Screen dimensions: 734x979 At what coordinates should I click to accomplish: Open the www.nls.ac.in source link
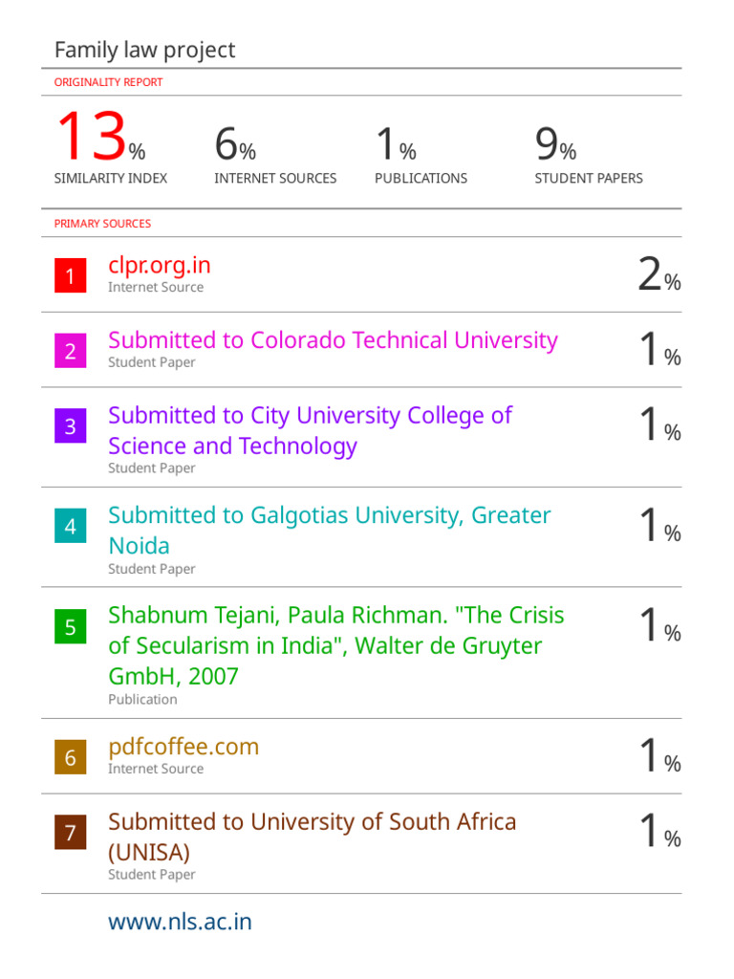point(180,922)
